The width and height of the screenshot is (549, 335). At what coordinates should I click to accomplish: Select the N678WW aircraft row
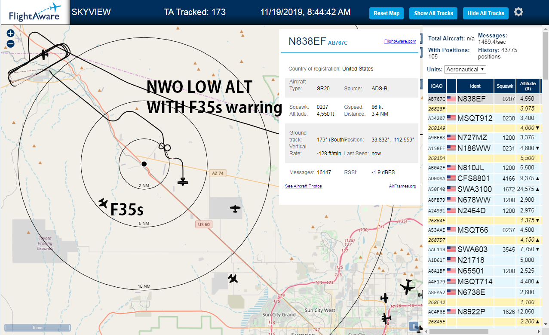[x=485, y=200]
